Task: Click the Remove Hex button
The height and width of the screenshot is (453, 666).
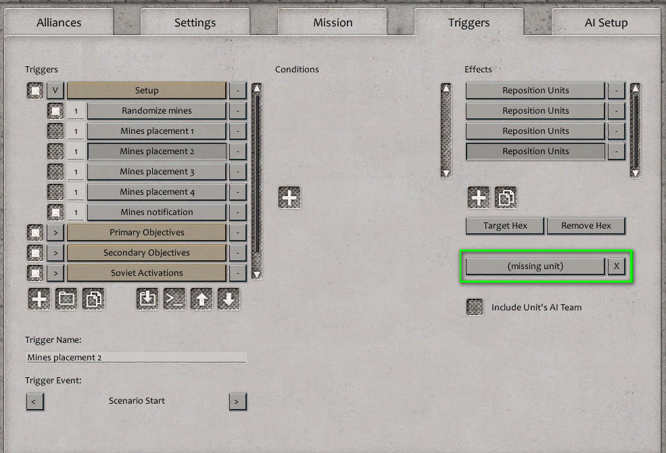Action: (x=586, y=225)
